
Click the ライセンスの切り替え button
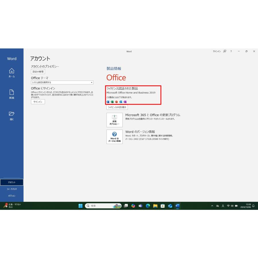click(x=117, y=107)
